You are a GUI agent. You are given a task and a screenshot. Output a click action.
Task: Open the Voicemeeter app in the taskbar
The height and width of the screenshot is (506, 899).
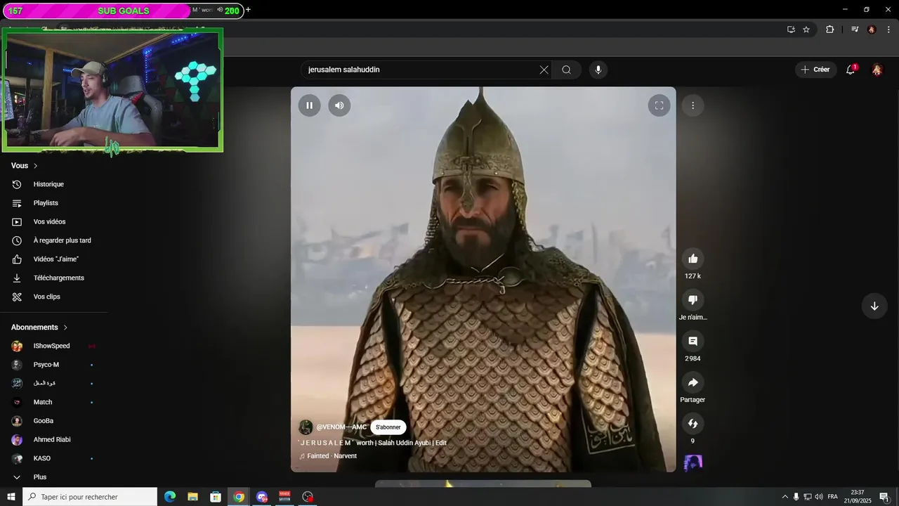coord(284,497)
